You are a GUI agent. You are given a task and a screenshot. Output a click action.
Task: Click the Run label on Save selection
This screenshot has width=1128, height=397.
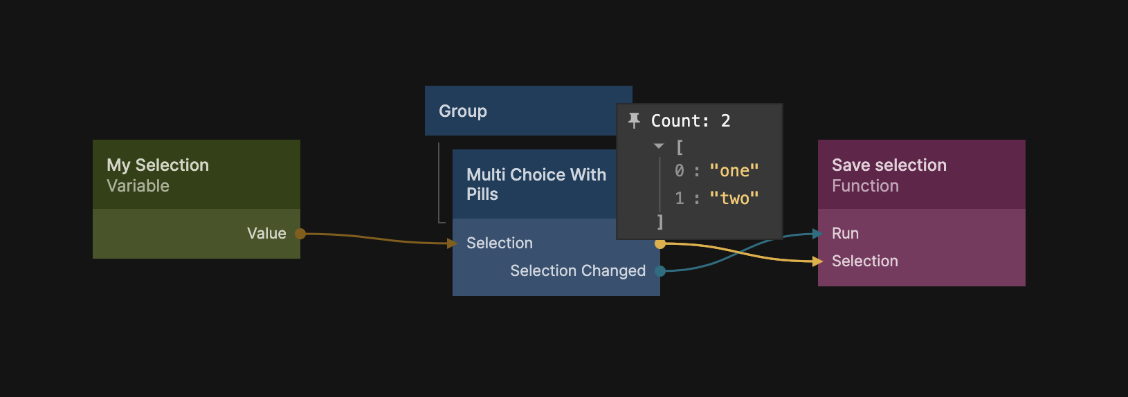click(x=845, y=234)
